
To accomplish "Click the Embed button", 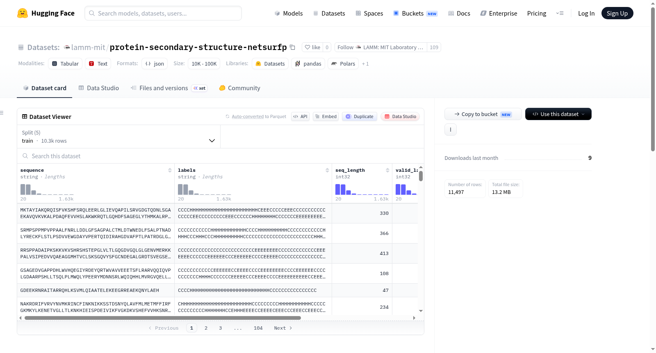I will pos(326,116).
